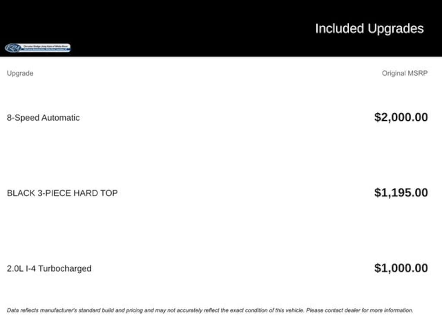Click the $2,000.00 price
The height and width of the screenshot is (331, 442).
[x=401, y=117]
